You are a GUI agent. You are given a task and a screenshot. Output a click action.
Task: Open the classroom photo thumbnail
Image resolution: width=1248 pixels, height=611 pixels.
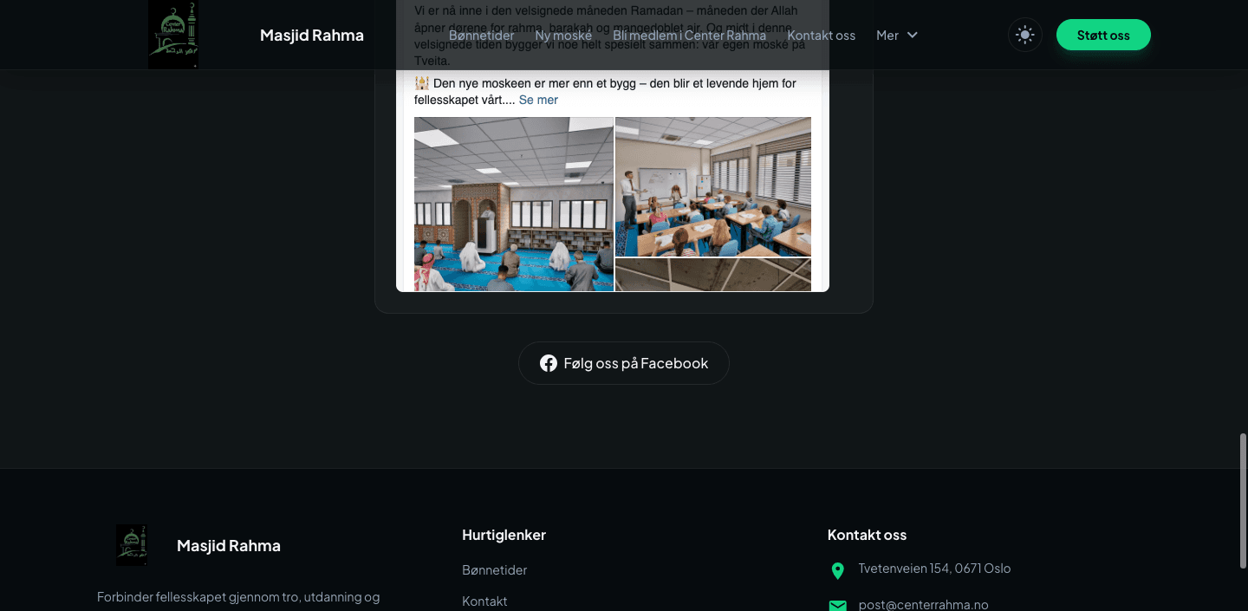(712, 186)
